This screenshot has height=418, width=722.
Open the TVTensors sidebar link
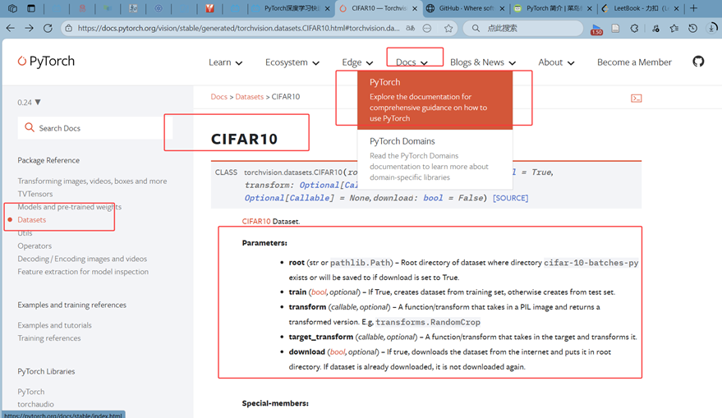pyautogui.click(x=35, y=194)
